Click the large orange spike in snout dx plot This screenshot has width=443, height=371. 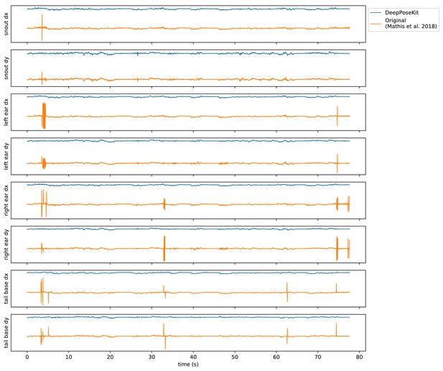click(x=42, y=27)
